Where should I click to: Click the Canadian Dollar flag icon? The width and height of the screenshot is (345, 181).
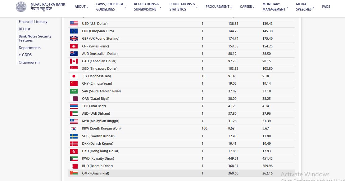(x=74, y=61)
